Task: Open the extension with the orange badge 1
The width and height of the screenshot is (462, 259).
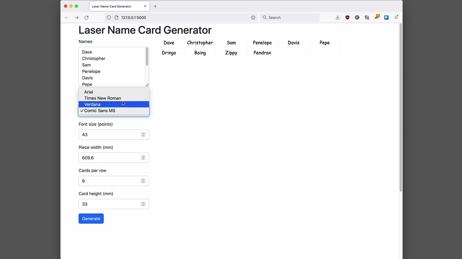Action: click(377, 17)
